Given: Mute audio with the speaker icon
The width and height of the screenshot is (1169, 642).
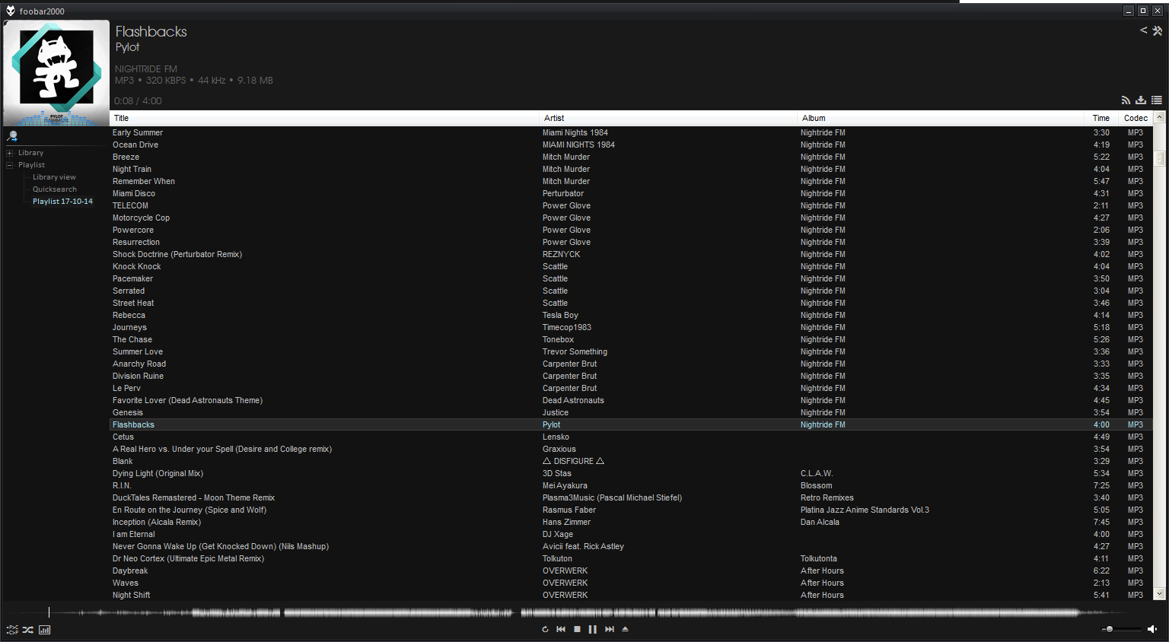Looking at the screenshot, I should (1152, 629).
